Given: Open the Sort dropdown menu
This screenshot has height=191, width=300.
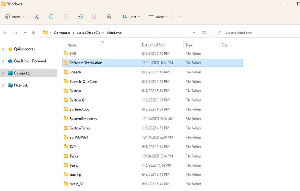Looking at the screenshot, I should click(x=131, y=17).
